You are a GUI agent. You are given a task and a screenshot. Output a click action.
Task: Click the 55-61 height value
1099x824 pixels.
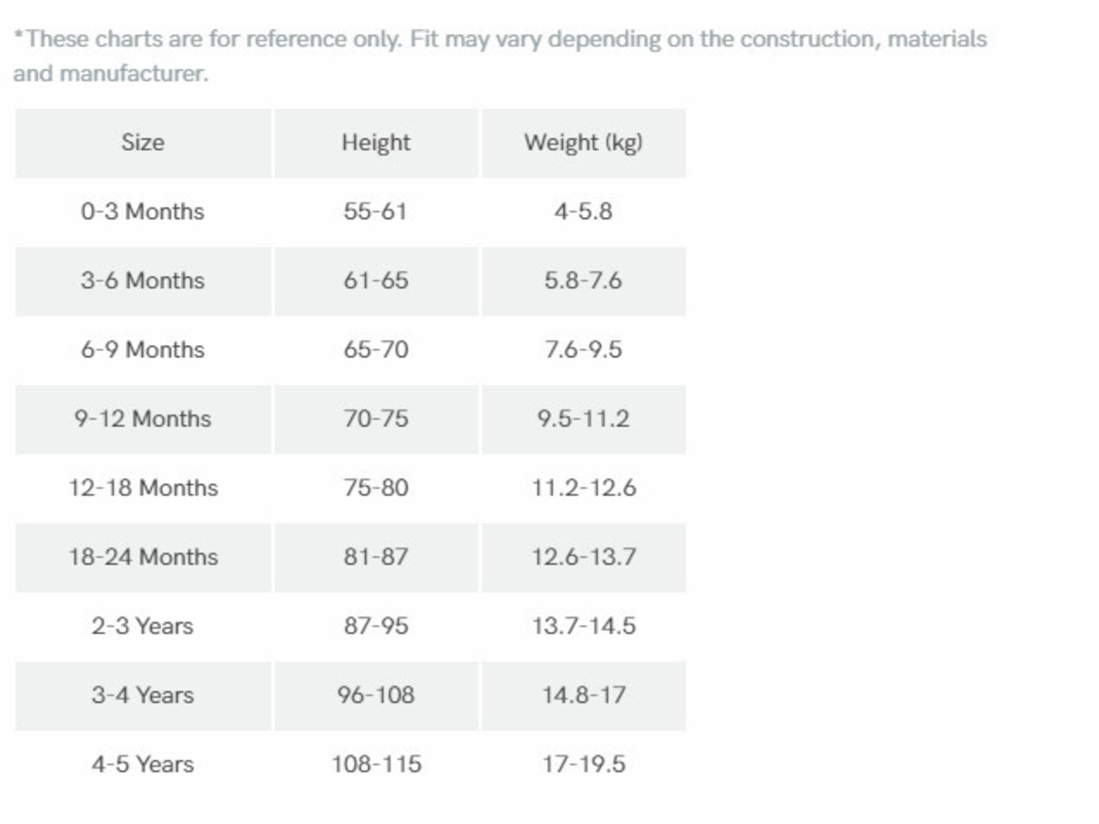[376, 211]
